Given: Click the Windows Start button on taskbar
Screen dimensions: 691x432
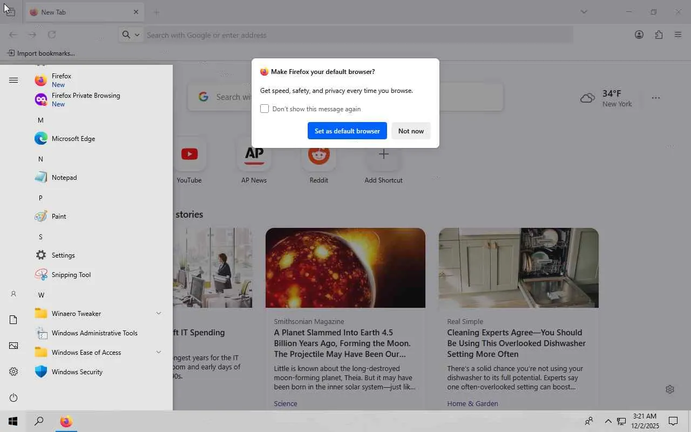Looking at the screenshot, I should coord(13,421).
